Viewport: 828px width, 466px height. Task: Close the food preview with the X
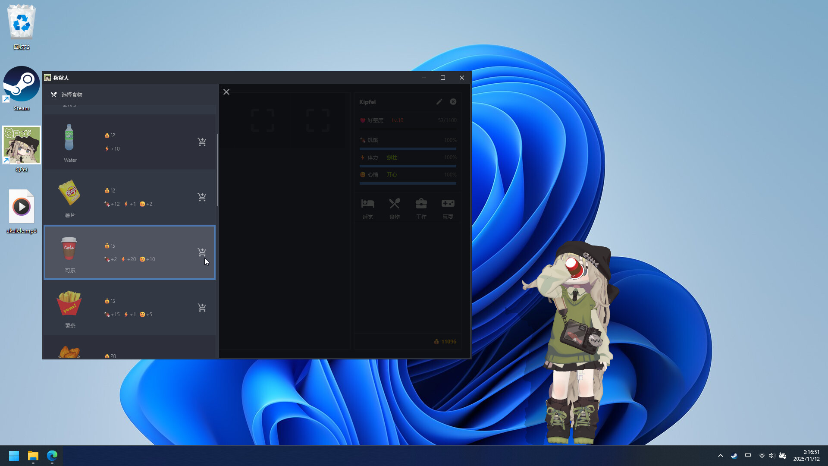226,91
